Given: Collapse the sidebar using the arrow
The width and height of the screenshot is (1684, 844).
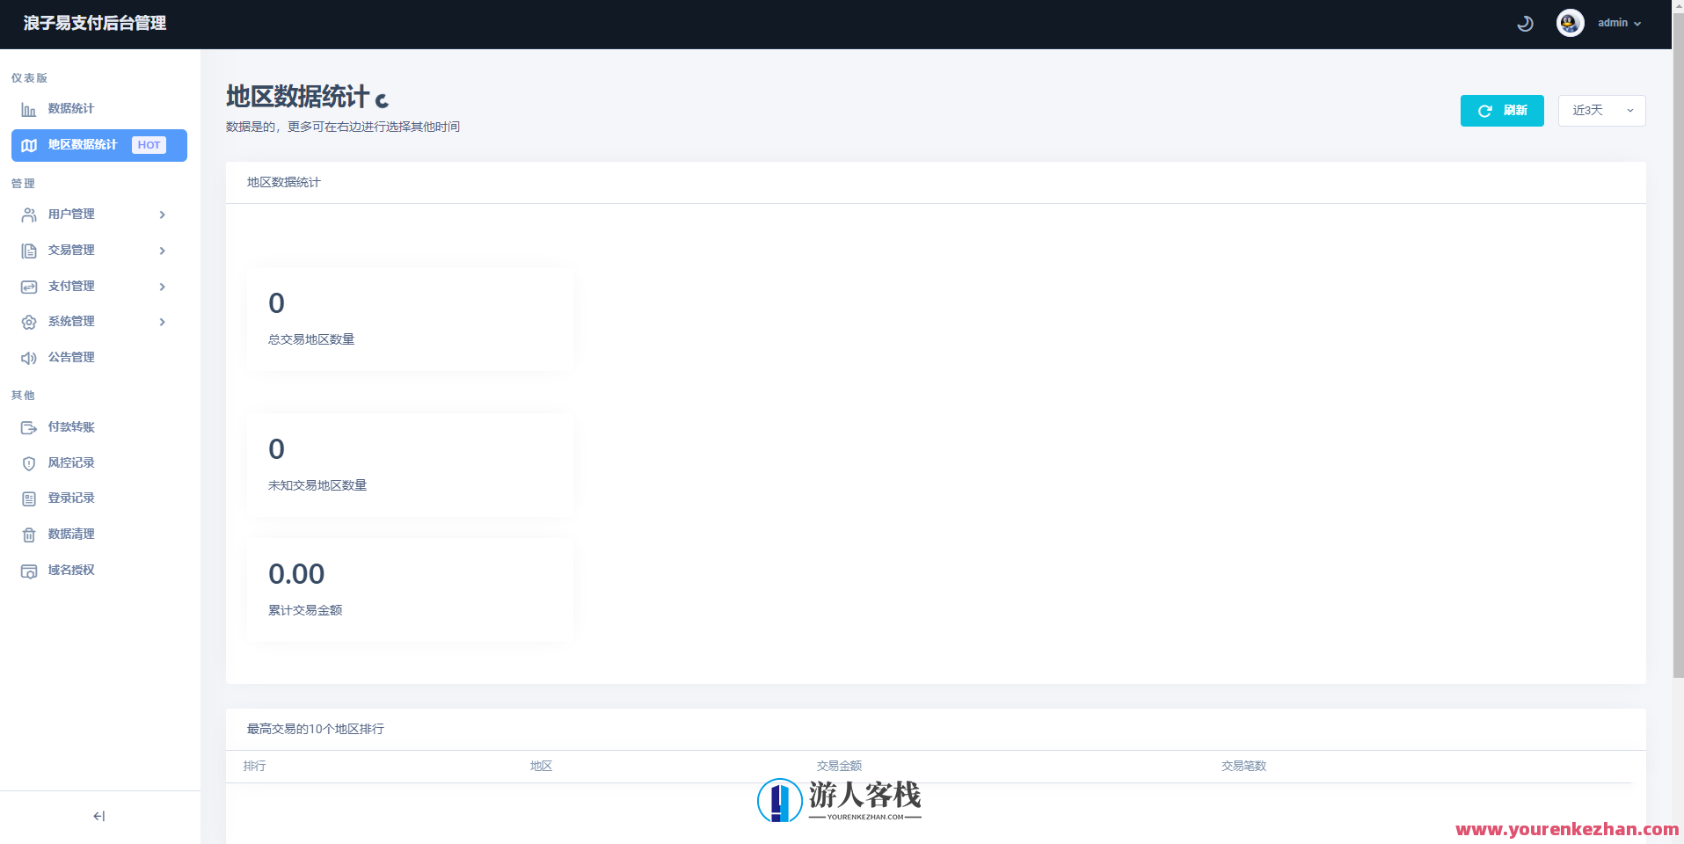Looking at the screenshot, I should click(99, 817).
